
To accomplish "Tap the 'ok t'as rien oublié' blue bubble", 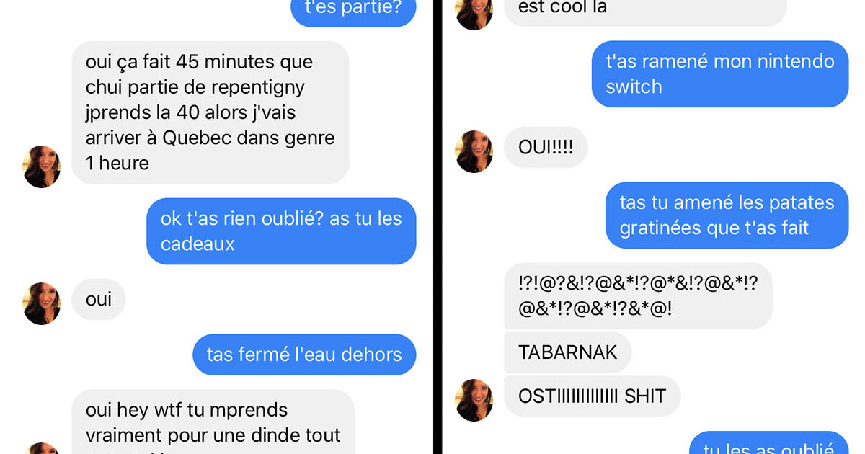I will (281, 231).
